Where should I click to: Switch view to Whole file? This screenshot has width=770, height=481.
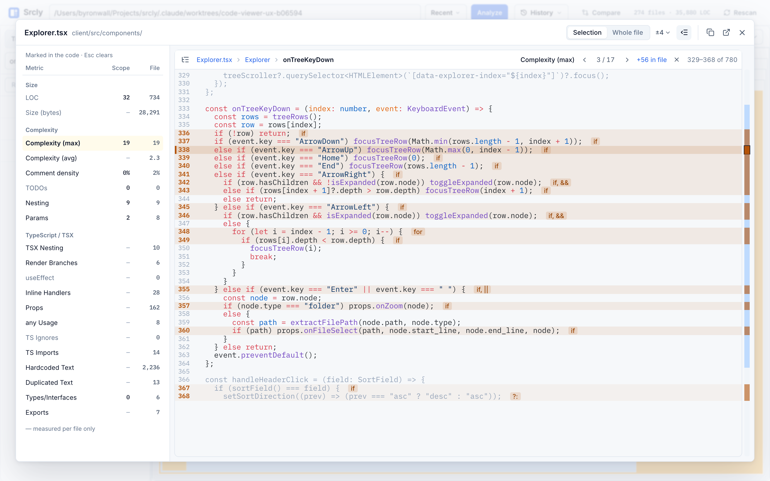coord(627,32)
